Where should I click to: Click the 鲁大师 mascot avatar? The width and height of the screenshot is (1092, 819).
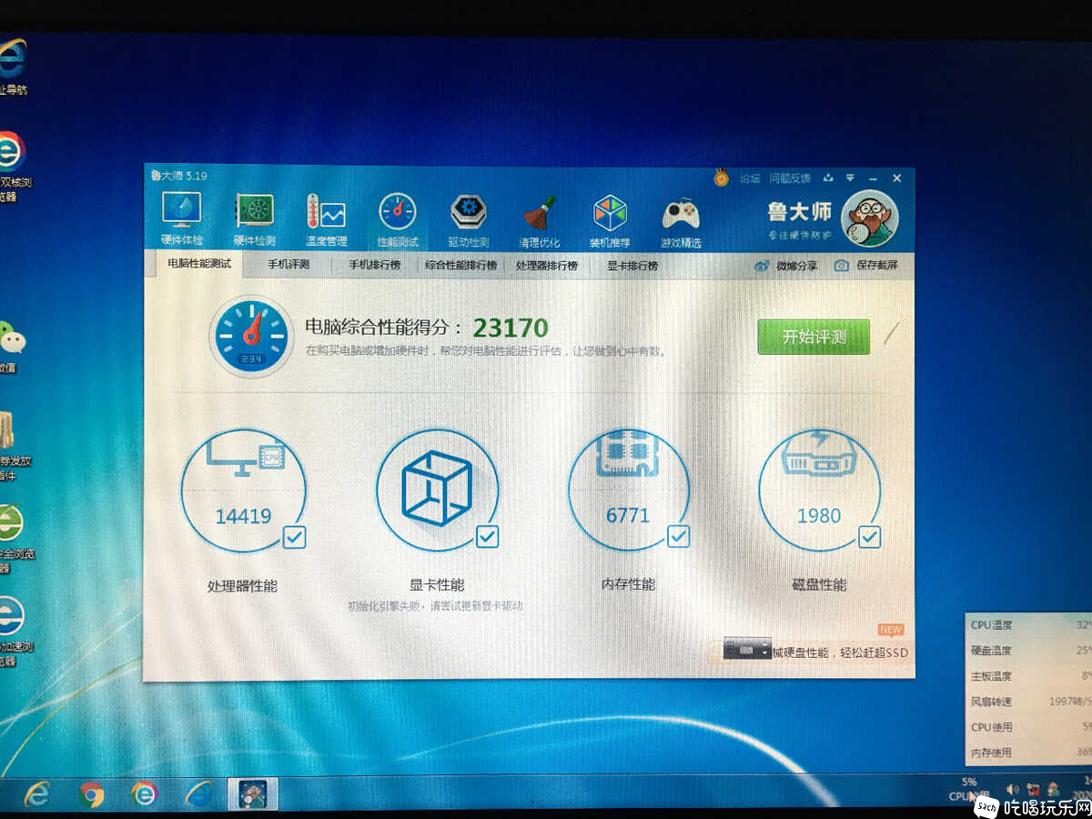point(869,218)
